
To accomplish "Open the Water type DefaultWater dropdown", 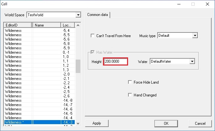I will tap(192, 61).
